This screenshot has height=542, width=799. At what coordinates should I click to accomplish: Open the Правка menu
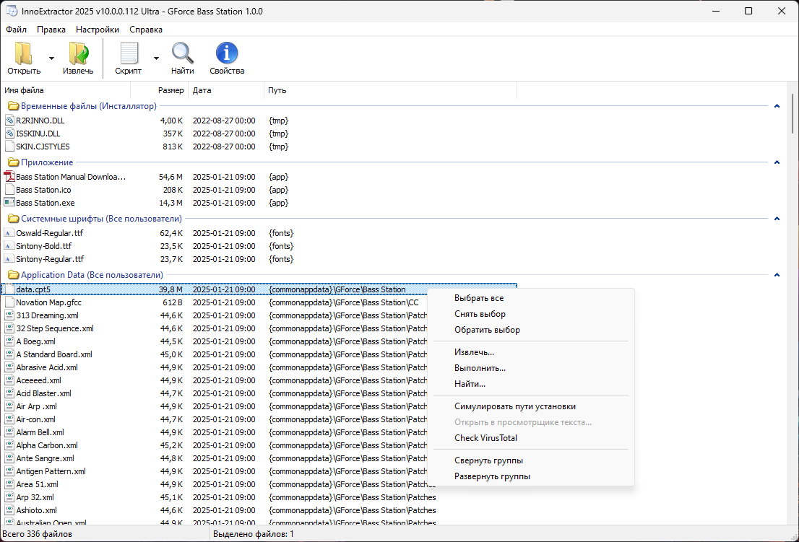pos(51,30)
